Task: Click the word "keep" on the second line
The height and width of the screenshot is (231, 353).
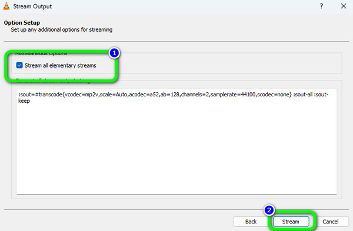Action: tap(24, 101)
